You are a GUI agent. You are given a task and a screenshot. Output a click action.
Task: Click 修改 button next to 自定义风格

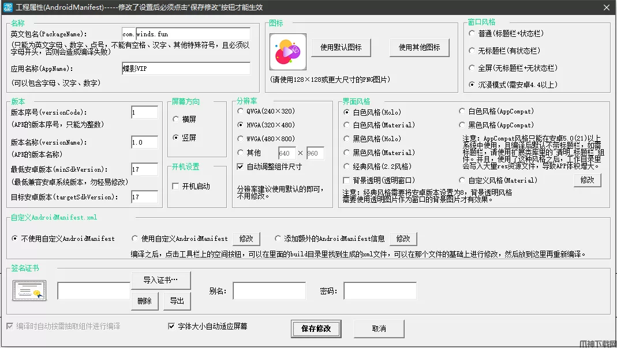[587, 180]
